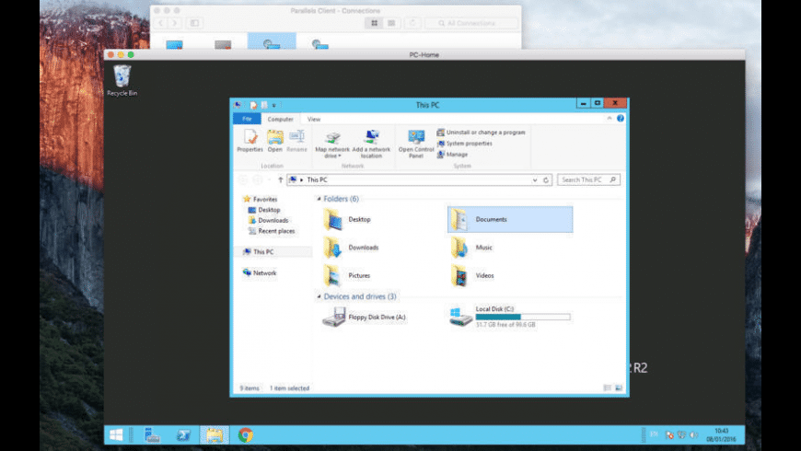Image resolution: width=801 pixels, height=451 pixels.
Task: Select the Documents folder
Action: coord(510,220)
